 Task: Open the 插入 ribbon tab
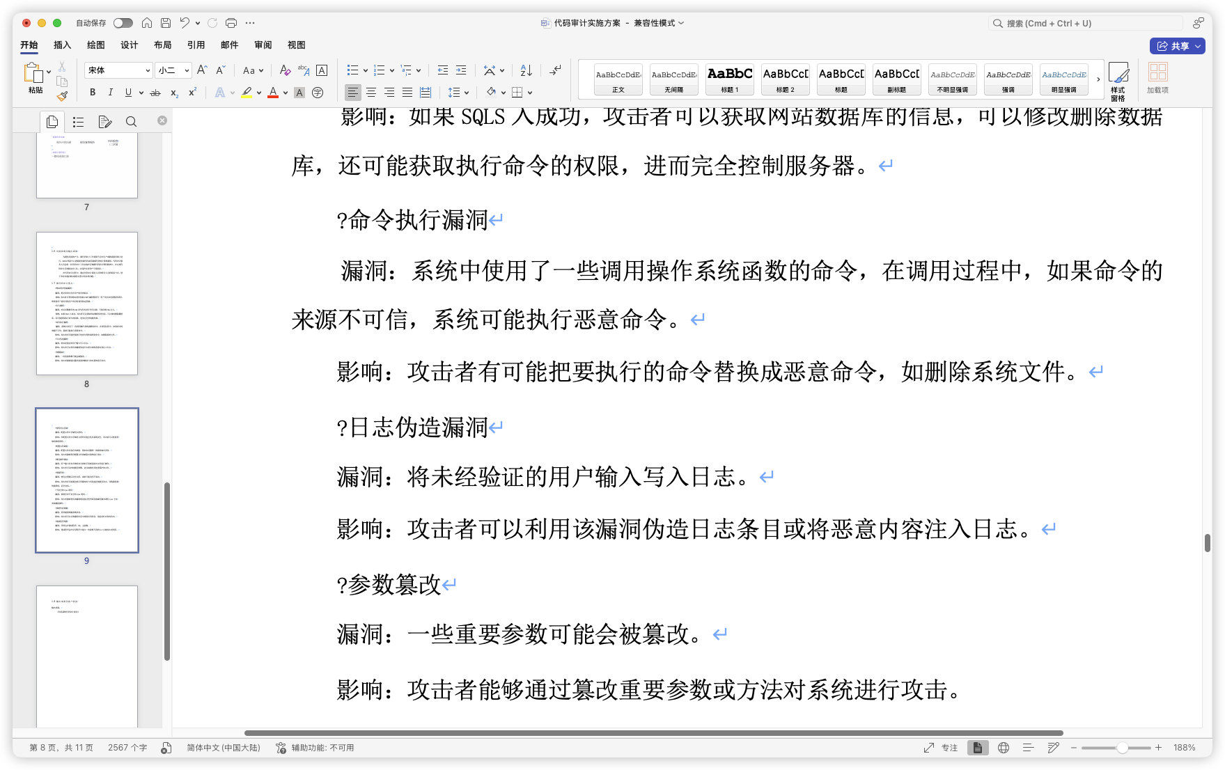(x=62, y=45)
